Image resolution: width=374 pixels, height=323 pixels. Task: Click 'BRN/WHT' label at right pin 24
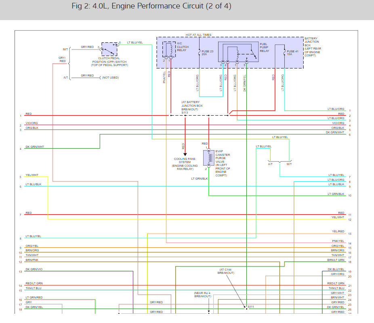(338, 298)
